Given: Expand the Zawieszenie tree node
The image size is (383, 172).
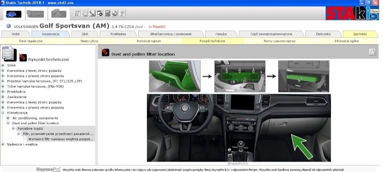Looking at the screenshot, I should (x=3, y=97).
